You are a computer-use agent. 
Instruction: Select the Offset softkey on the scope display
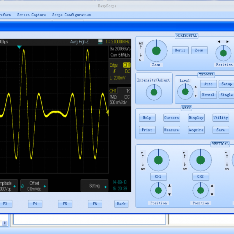pyautogui.click(x=34, y=186)
